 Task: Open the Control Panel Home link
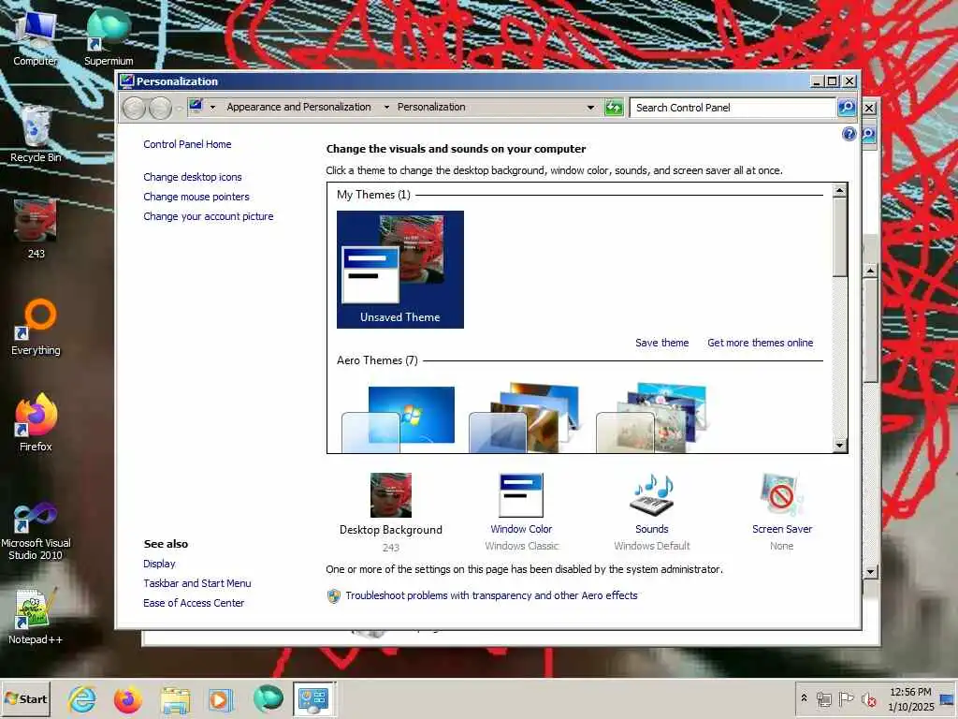point(187,144)
